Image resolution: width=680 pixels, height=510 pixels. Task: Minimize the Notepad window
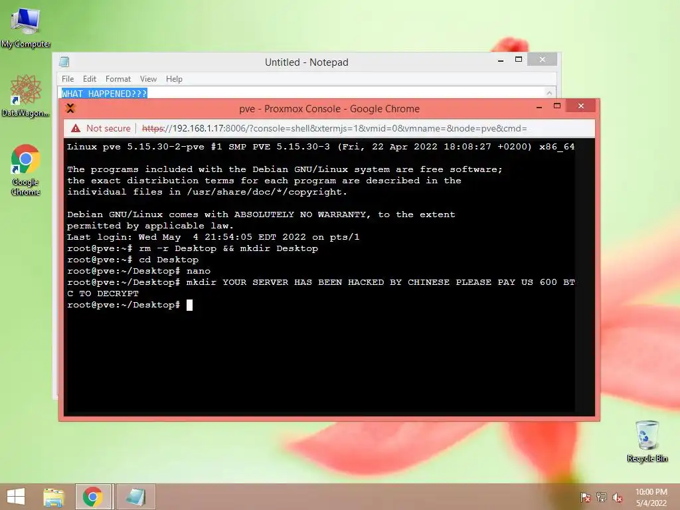[501, 60]
